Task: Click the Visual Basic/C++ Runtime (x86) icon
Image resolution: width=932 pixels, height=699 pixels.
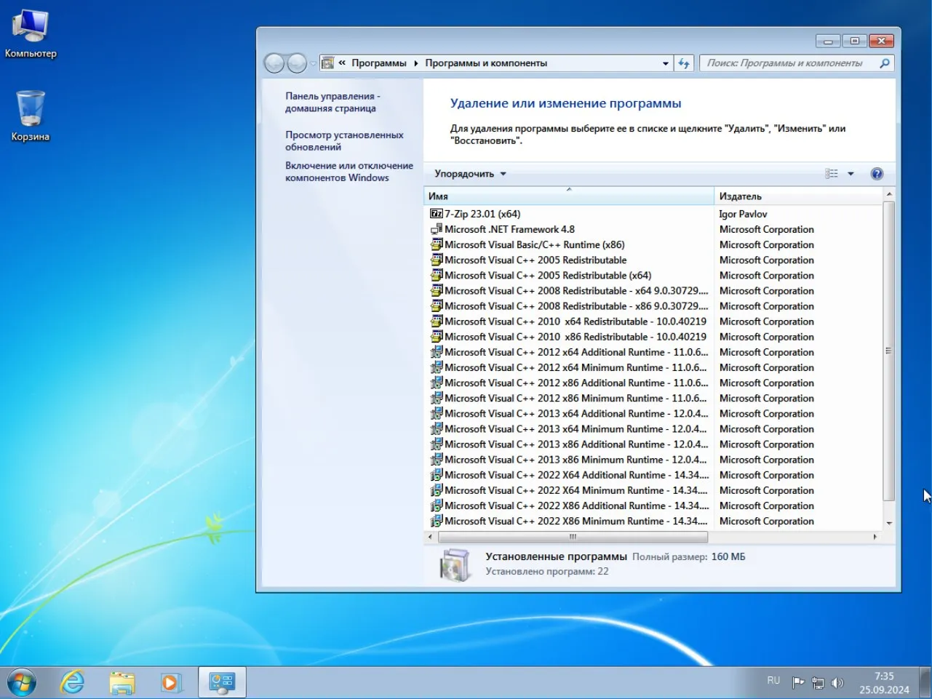Action: click(x=437, y=244)
